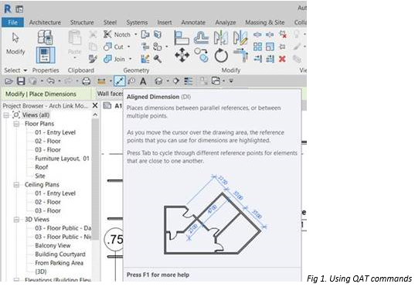
Task: Click the Print icon in Quick Access Toolbar
Action: 86,81
